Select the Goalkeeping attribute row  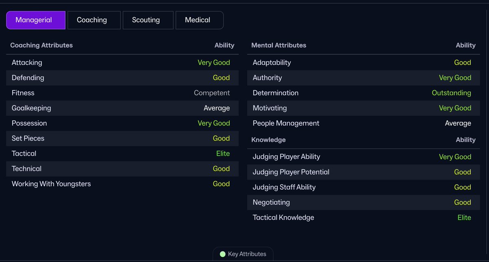pos(122,108)
